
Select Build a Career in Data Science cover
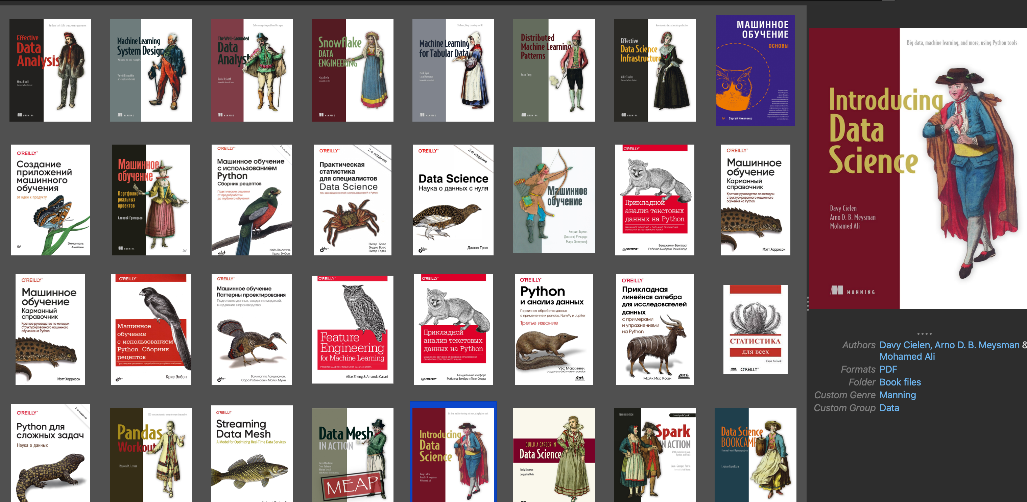pos(554,455)
